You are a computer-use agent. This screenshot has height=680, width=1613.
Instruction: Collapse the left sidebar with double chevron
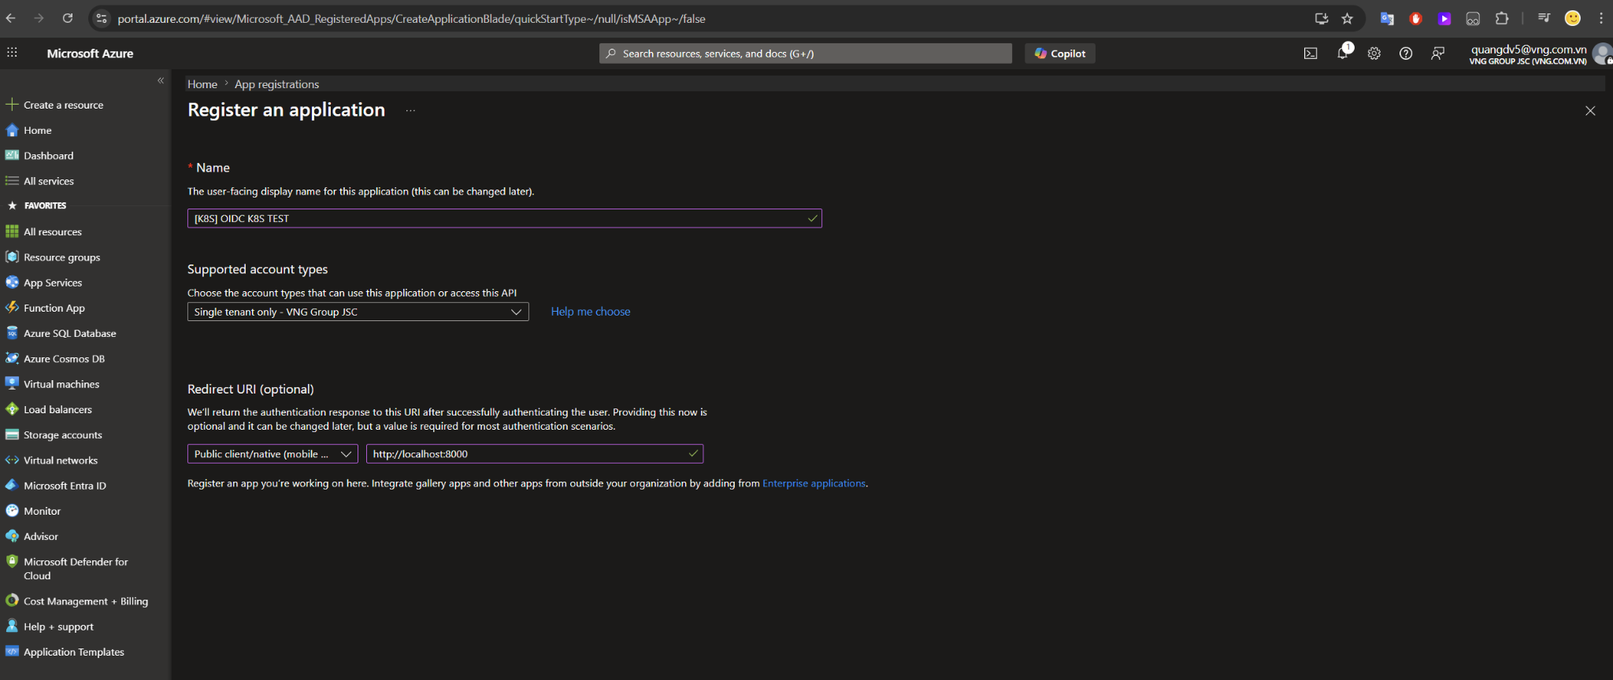tap(161, 80)
